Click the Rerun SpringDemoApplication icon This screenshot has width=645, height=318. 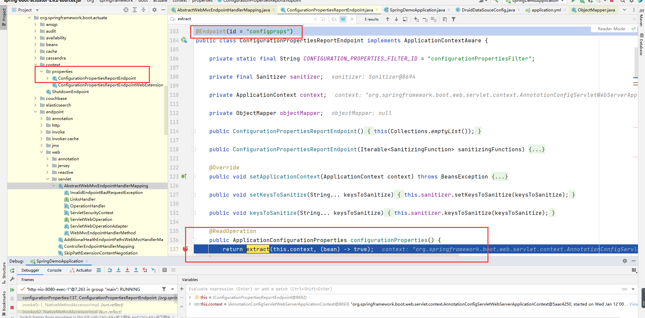click(12, 271)
